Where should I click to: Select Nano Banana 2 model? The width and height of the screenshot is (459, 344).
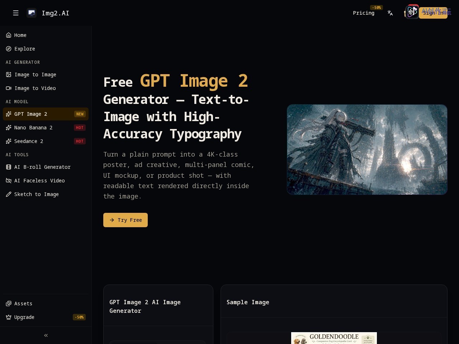pyautogui.click(x=46, y=128)
